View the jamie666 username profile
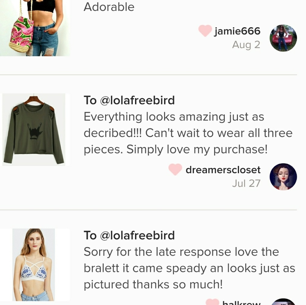306x305 pixels. pyautogui.click(x=237, y=31)
